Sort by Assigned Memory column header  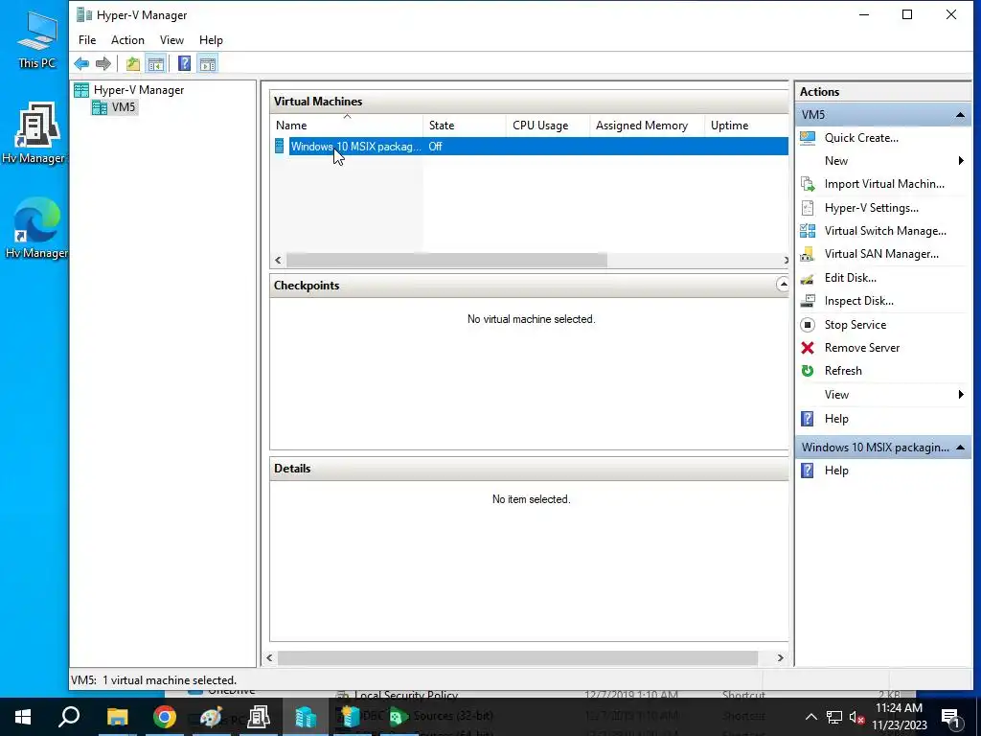[647, 126]
